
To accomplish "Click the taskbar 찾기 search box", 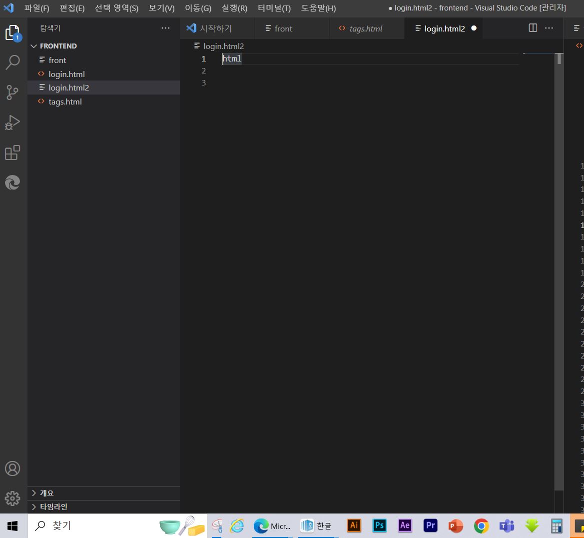I will pos(117,525).
